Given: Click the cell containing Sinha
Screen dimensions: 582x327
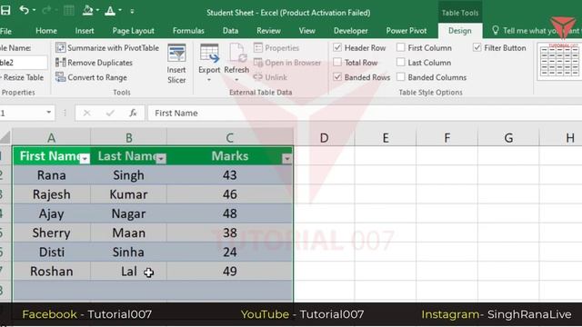Looking at the screenshot, I should [x=128, y=253].
